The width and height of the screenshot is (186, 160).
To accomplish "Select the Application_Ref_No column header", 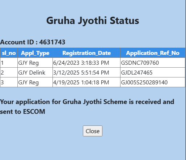I will [x=153, y=53].
